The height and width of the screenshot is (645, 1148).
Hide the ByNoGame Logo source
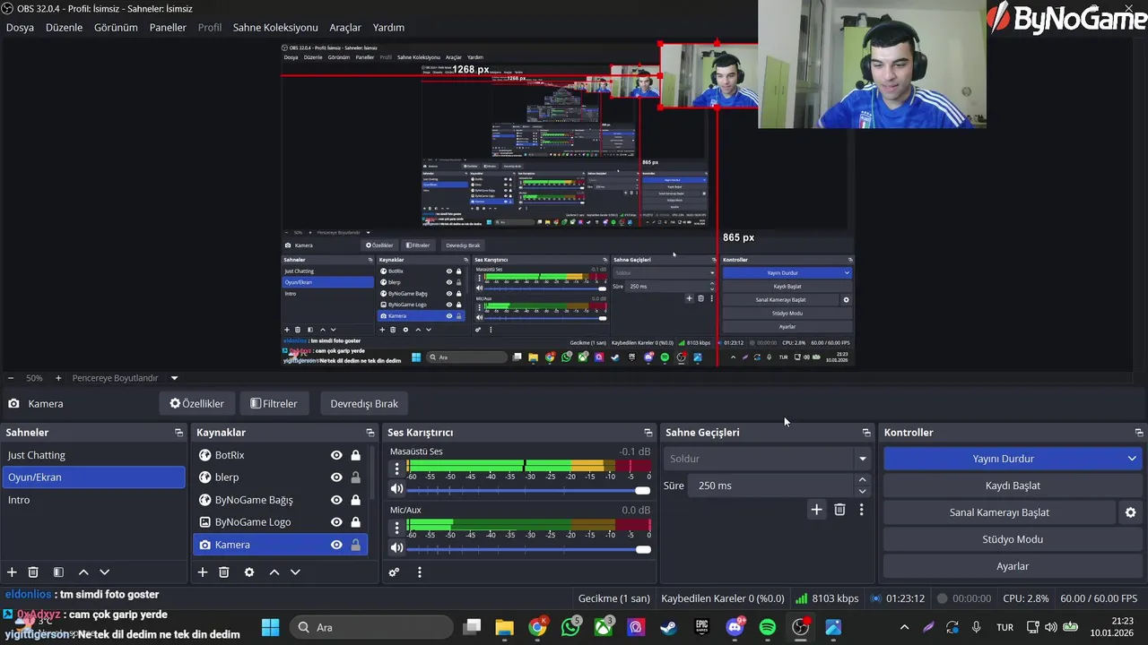coord(336,522)
